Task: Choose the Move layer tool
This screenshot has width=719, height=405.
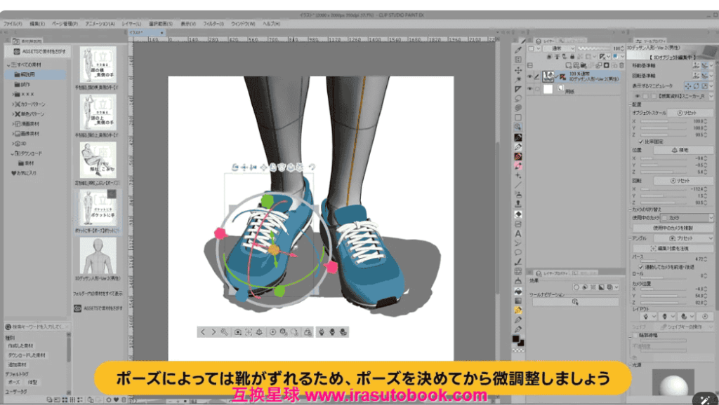Action: point(518,70)
